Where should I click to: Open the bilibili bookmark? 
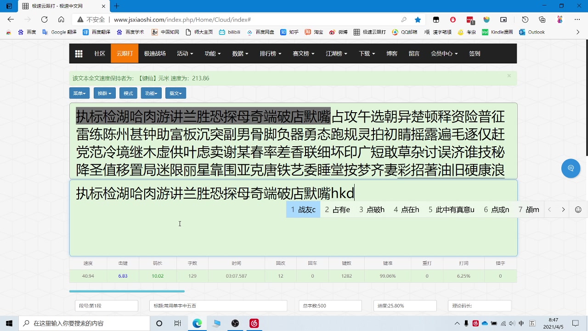tap(229, 32)
